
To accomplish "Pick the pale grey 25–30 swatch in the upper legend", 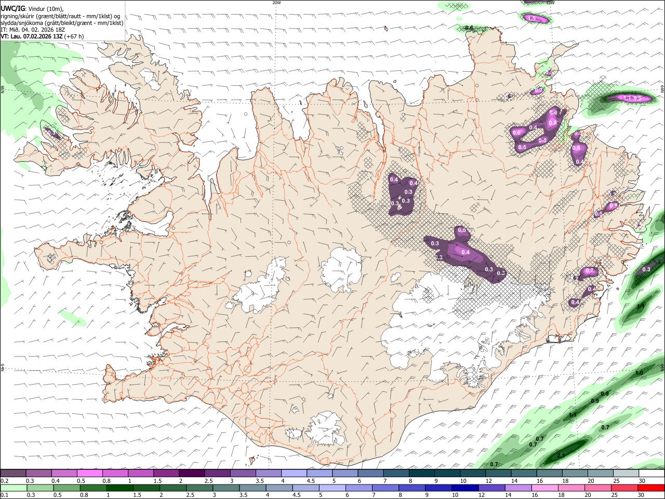I will tap(626, 474).
